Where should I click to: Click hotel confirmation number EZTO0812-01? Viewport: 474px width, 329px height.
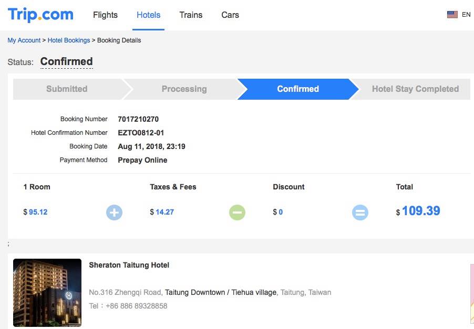(x=141, y=133)
